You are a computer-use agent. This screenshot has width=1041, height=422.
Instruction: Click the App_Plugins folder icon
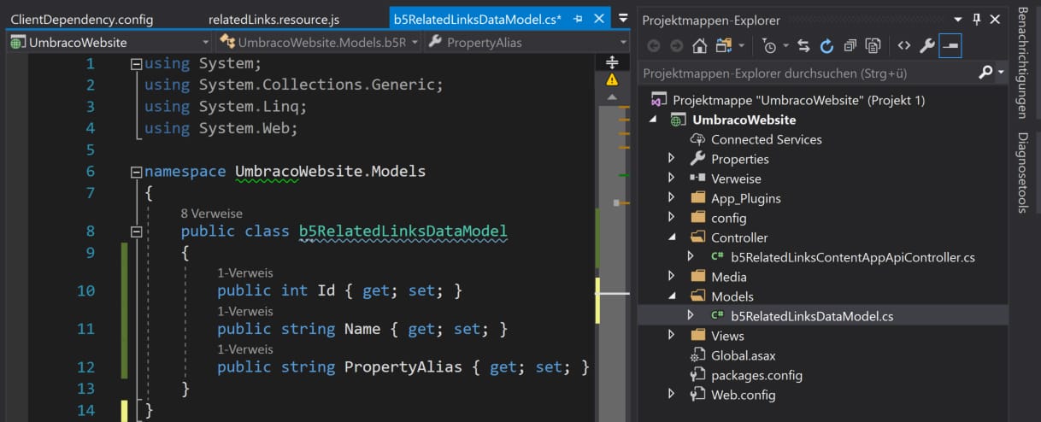click(697, 198)
